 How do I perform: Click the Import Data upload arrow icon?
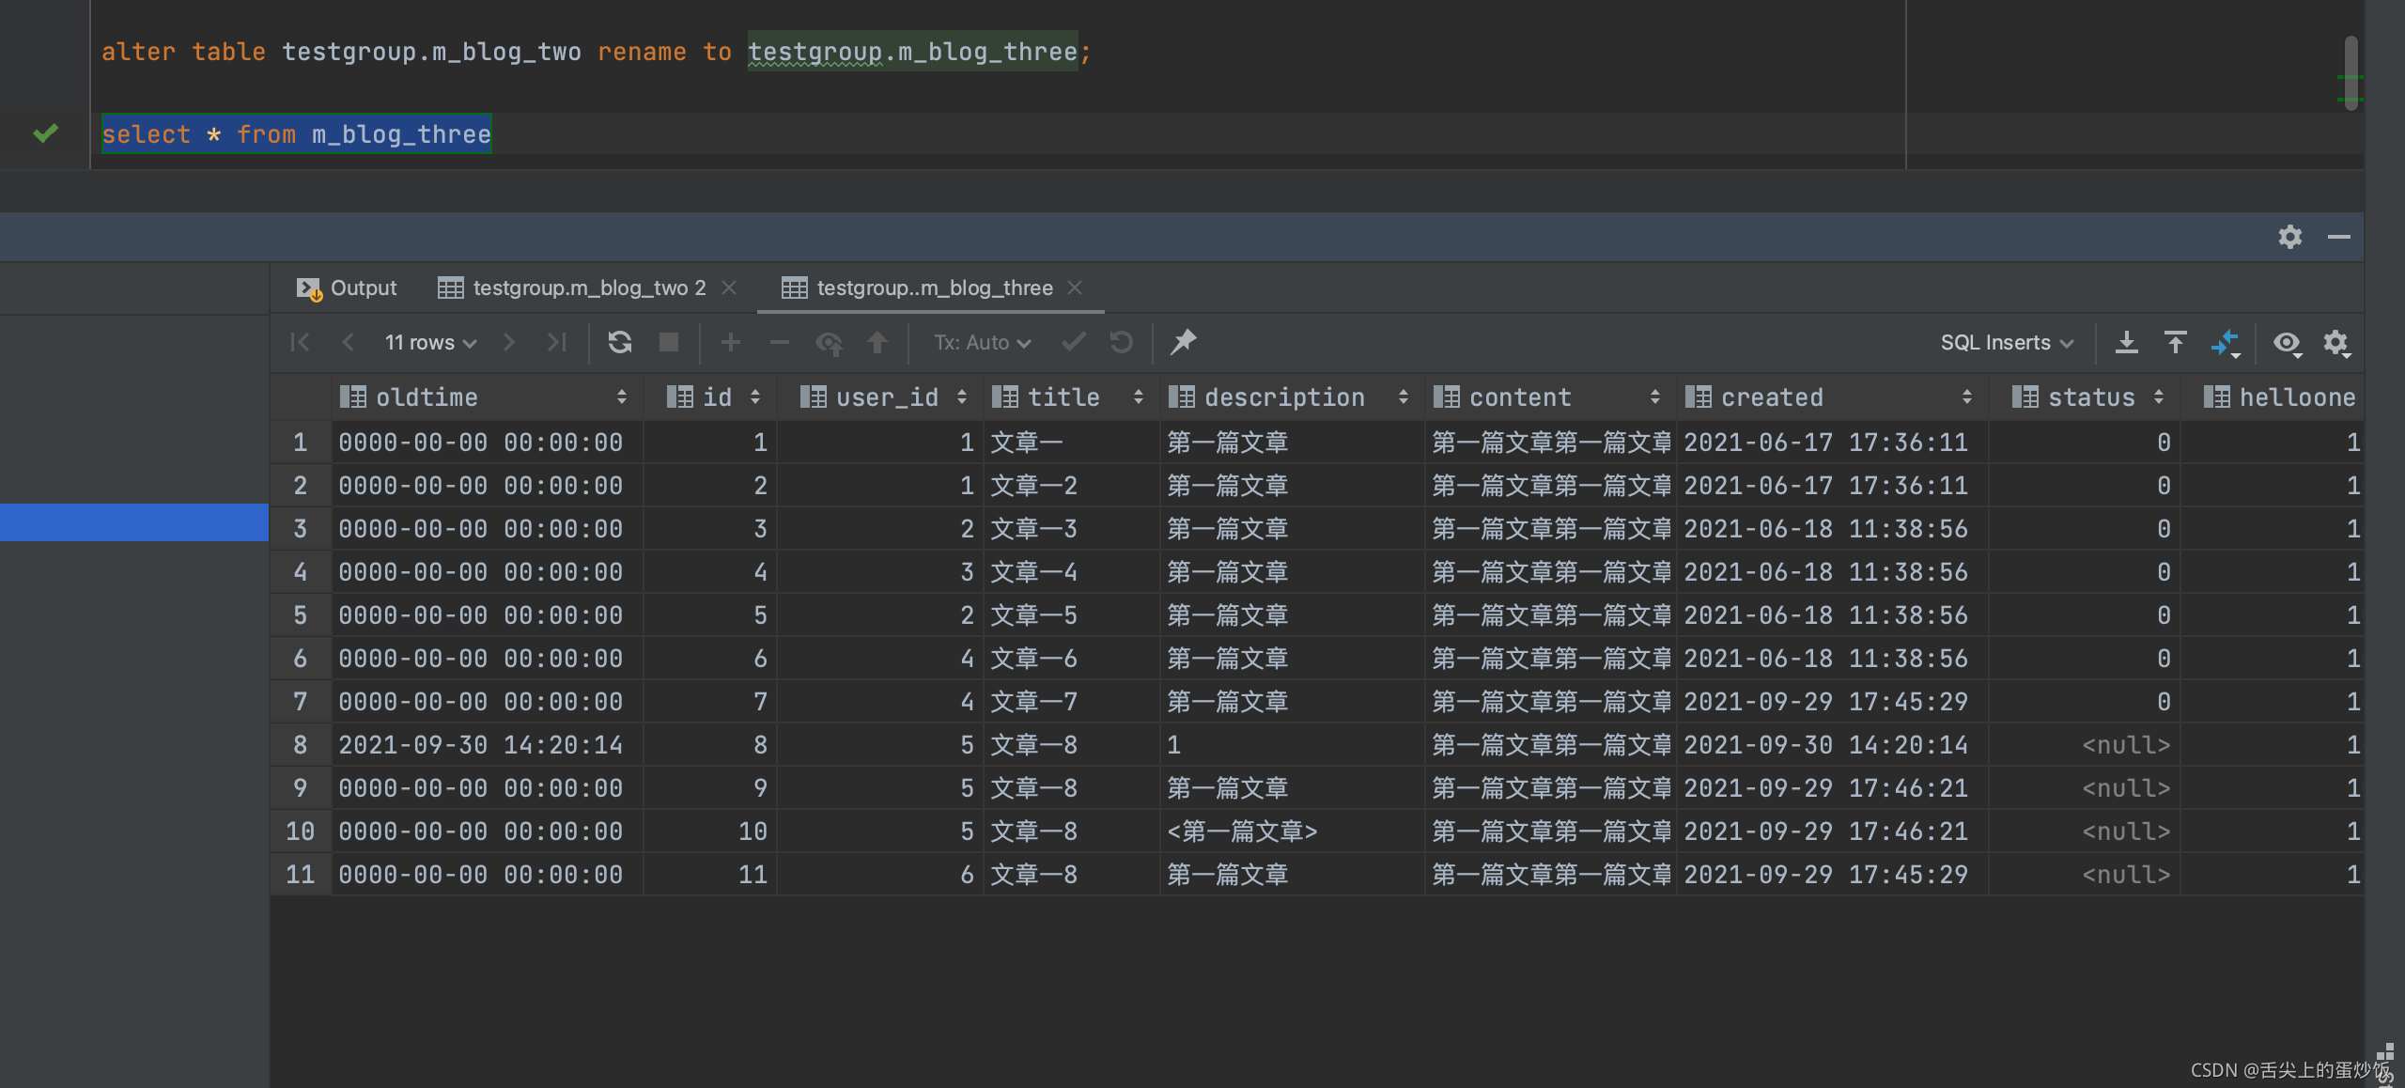(x=2175, y=342)
